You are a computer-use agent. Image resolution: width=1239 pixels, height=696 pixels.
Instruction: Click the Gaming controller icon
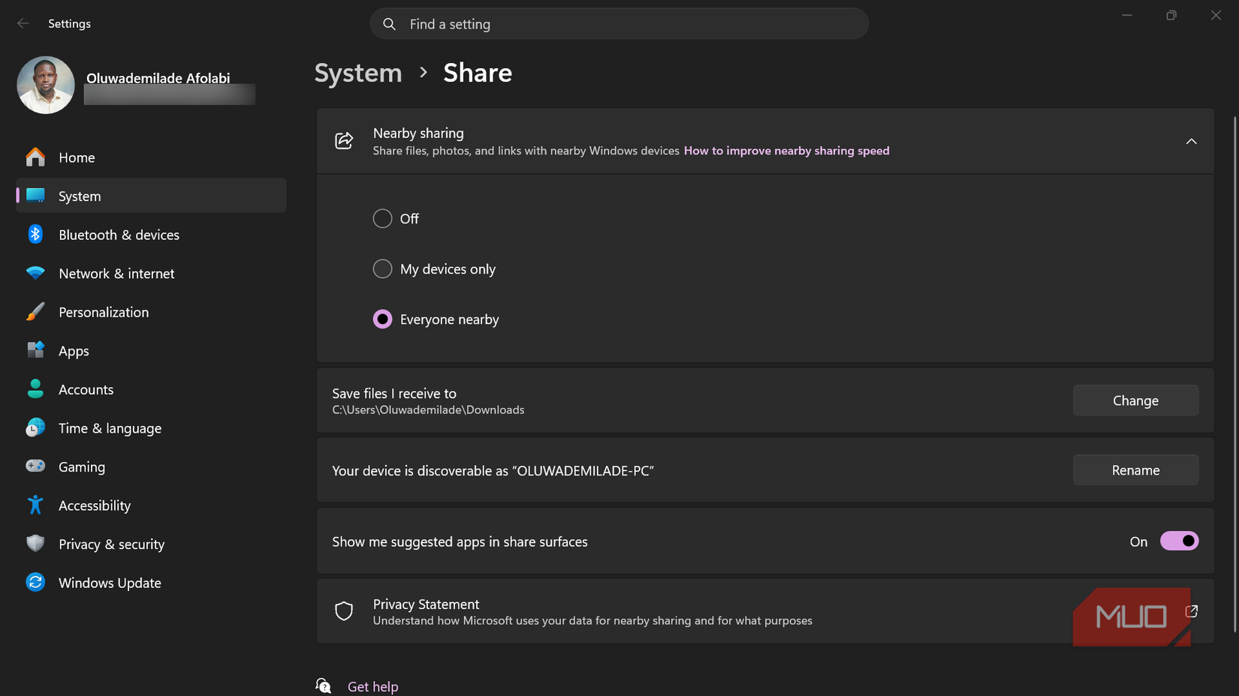(35, 466)
